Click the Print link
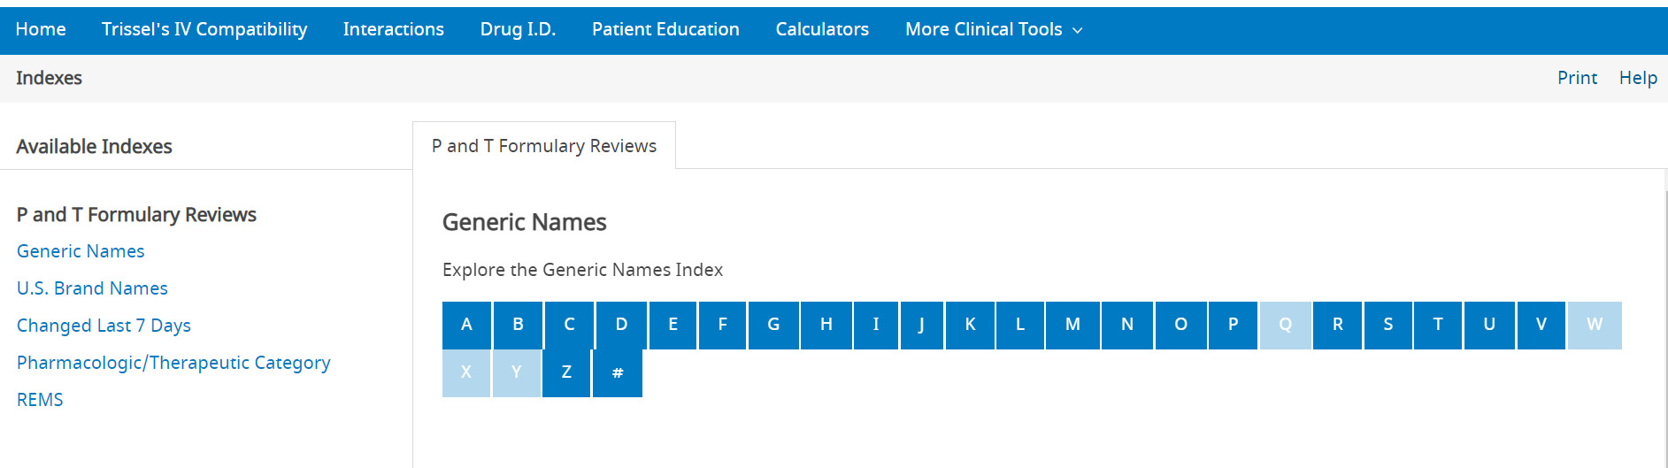This screenshot has height=468, width=1668. (x=1577, y=78)
